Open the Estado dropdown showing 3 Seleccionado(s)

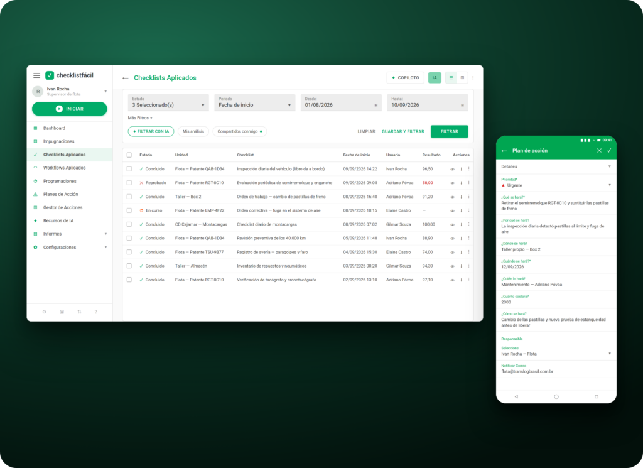[x=168, y=102]
